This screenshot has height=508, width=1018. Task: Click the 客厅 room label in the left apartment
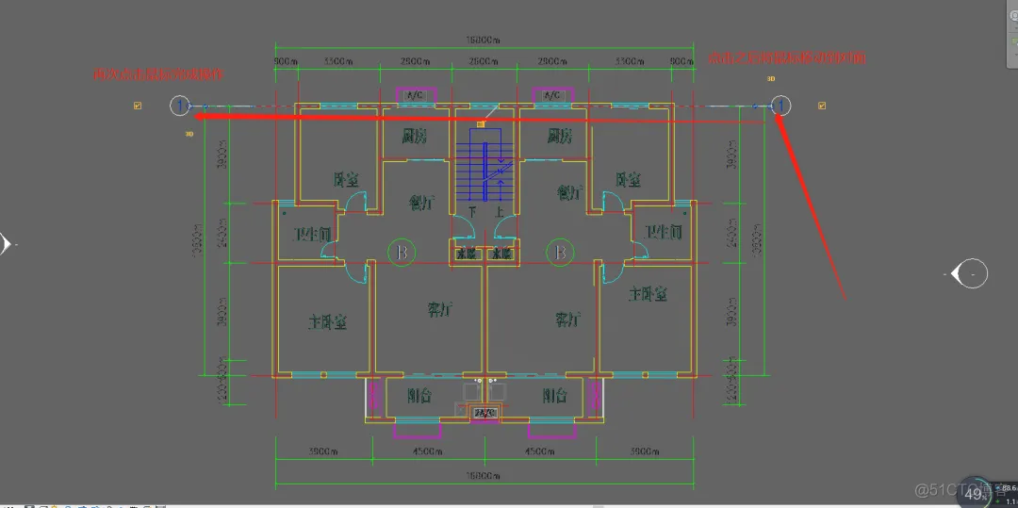439,309
